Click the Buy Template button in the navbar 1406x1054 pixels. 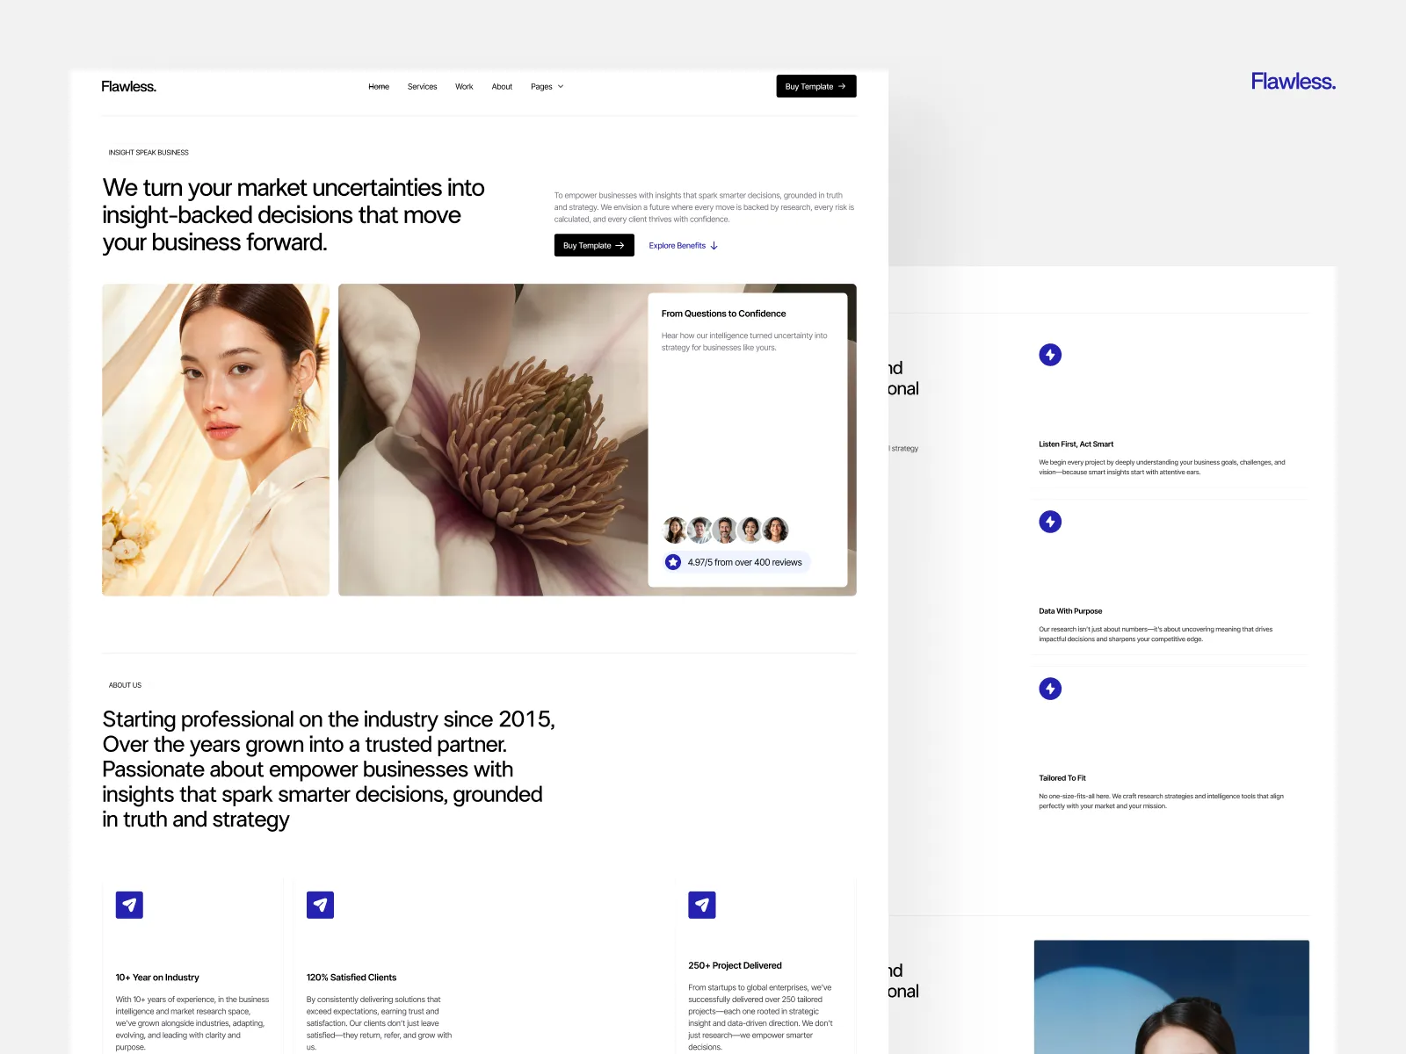click(x=816, y=86)
